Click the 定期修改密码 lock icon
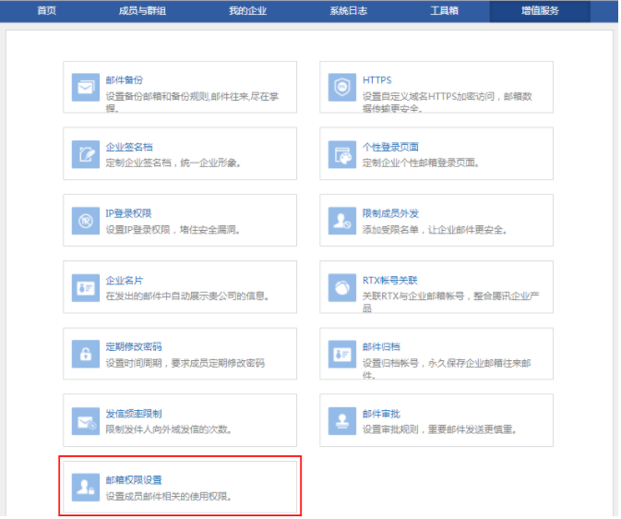The height and width of the screenshot is (519, 621). 86,354
